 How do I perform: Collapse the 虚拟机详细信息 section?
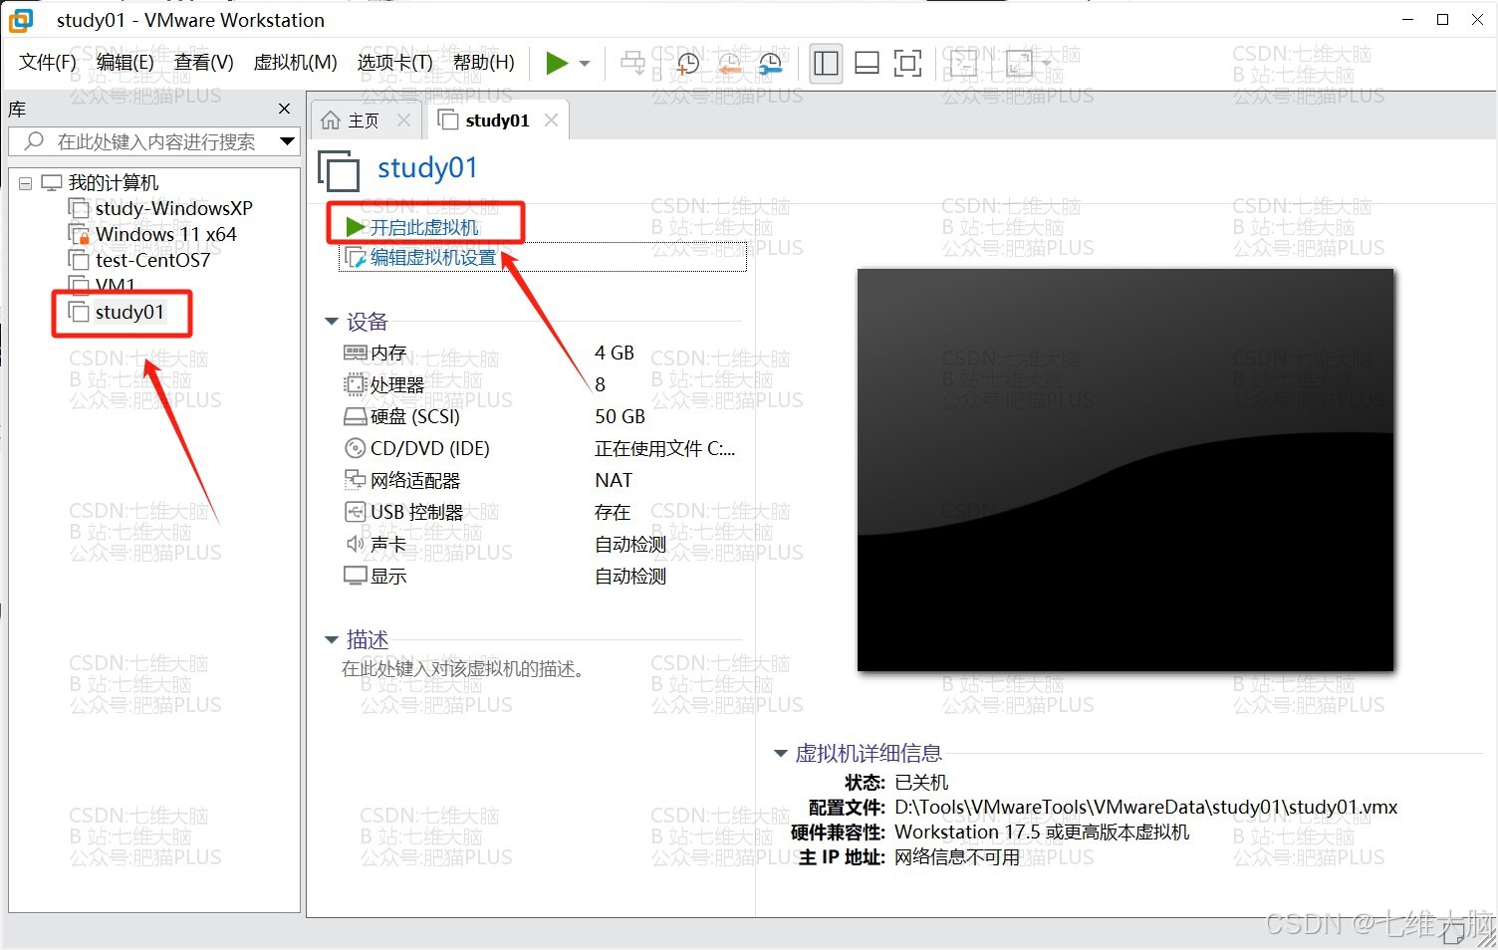tap(781, 753)
